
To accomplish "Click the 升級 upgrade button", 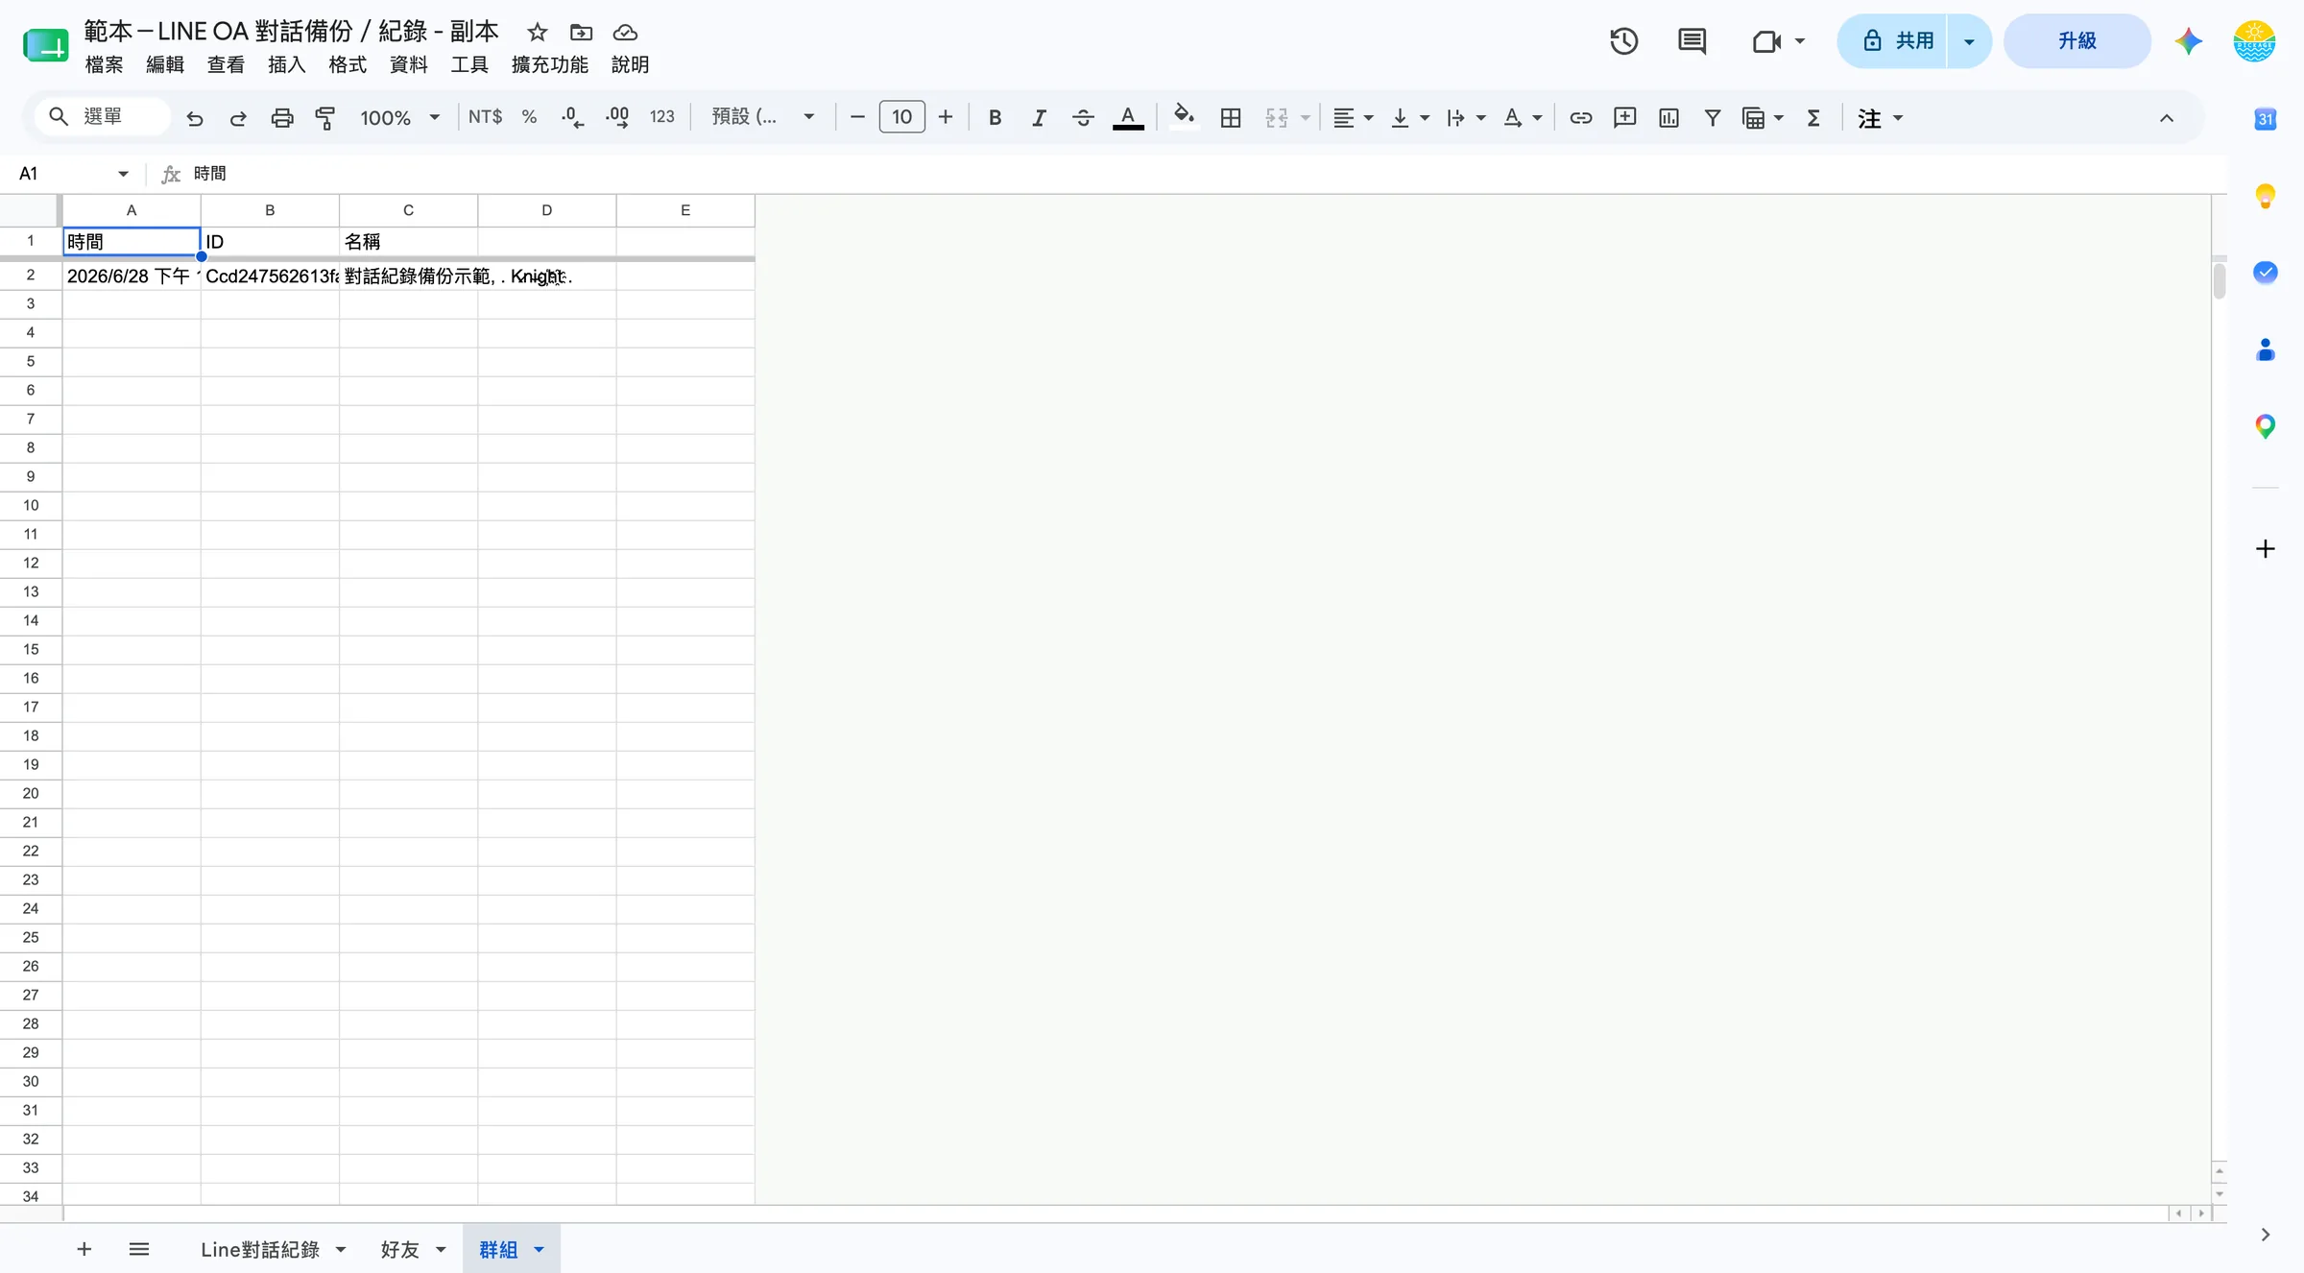I will click(2077, 41).
